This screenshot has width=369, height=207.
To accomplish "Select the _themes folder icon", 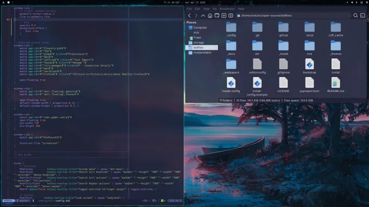I will tap(335, 46).
